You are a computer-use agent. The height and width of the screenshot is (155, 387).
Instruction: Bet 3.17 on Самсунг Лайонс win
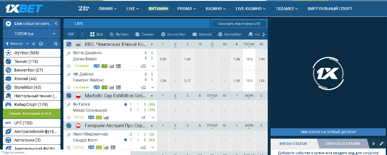point(188,81)
